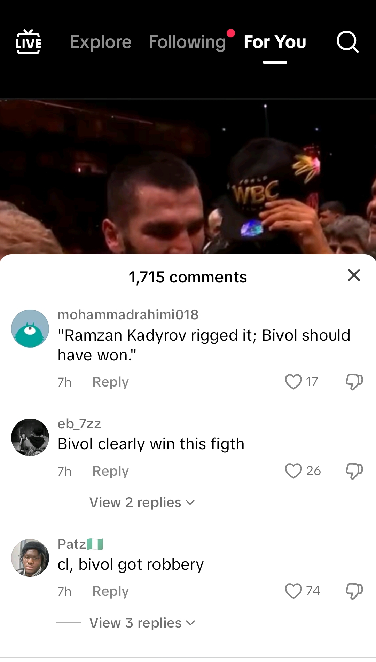Like eb_7zz's comment with heart
The height and width of the screenshot is (662, 376).
coord(293,471)
